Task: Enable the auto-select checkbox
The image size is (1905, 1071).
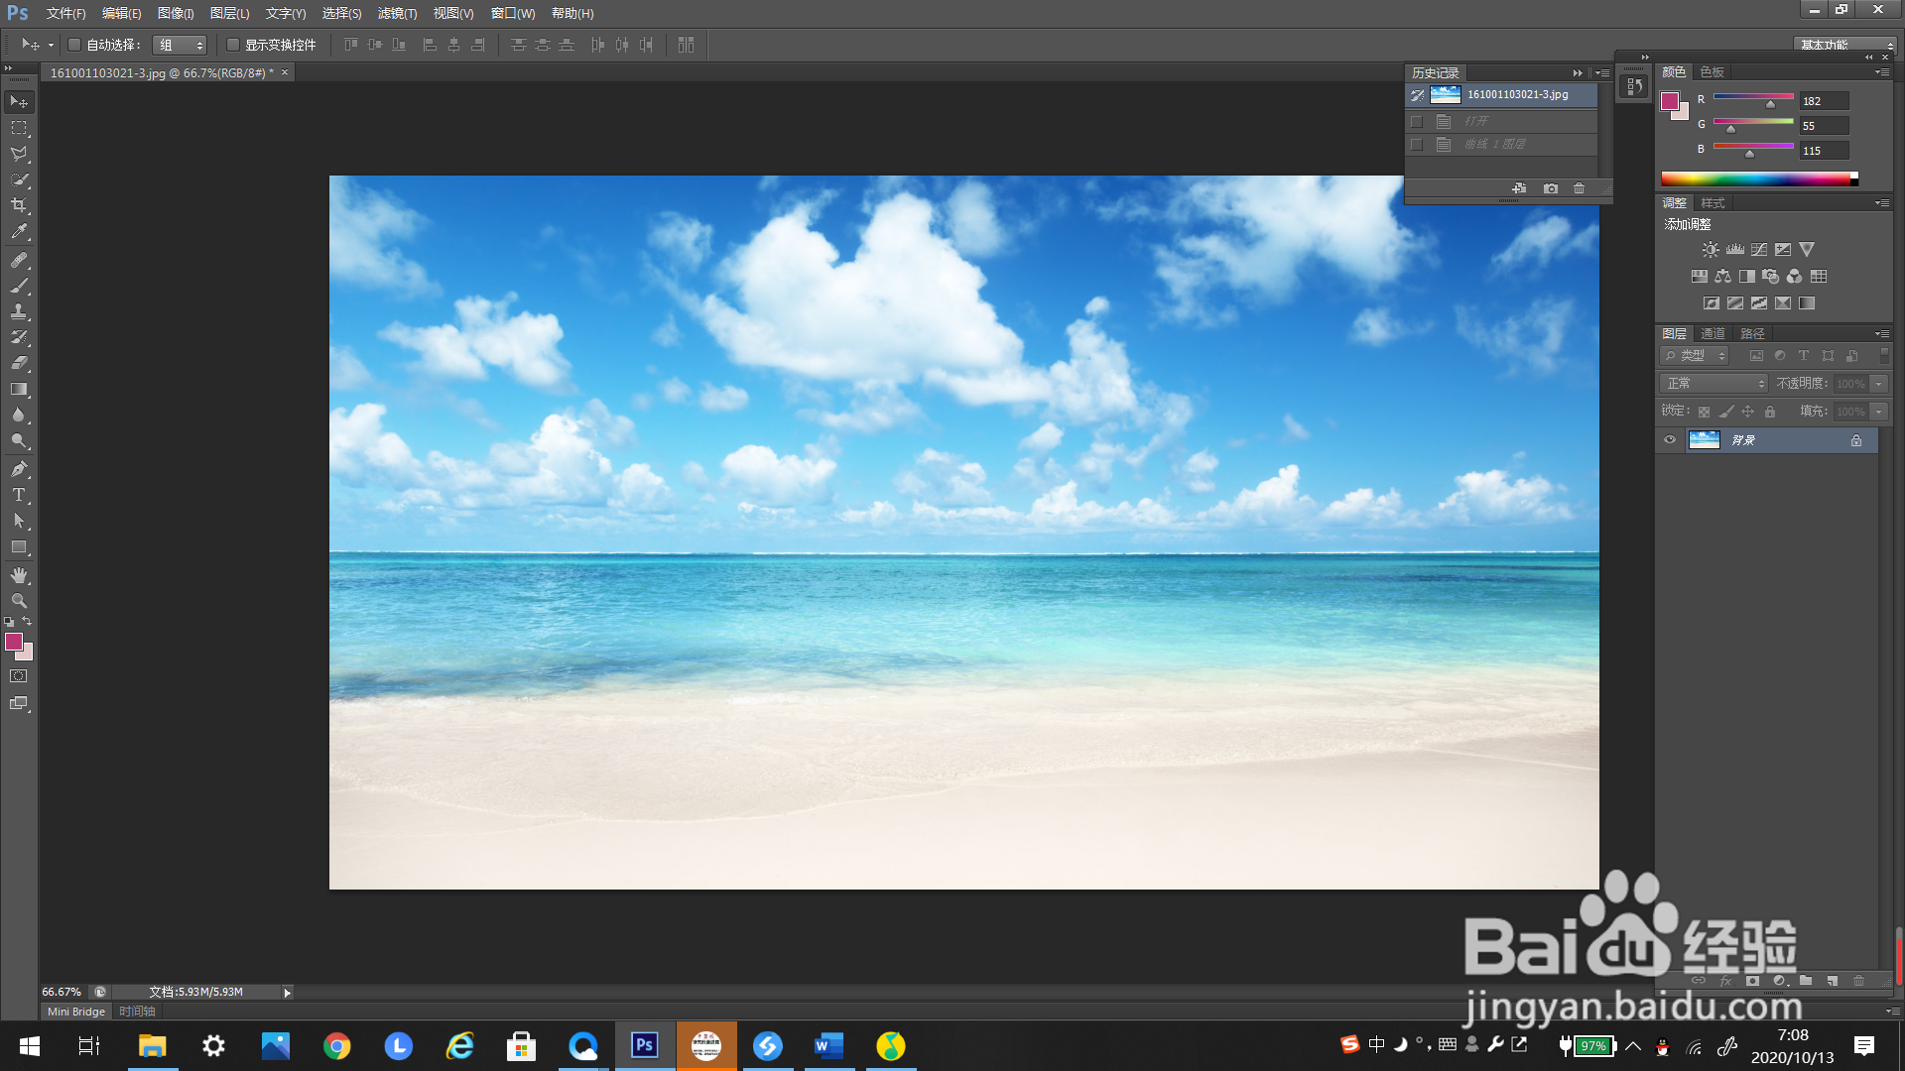Action: point(74,45)
